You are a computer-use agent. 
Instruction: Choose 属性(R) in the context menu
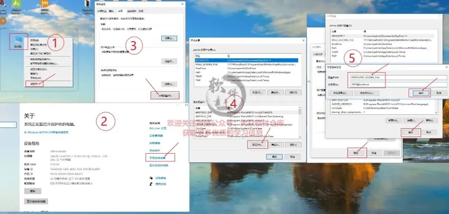(x=34, y=84)
